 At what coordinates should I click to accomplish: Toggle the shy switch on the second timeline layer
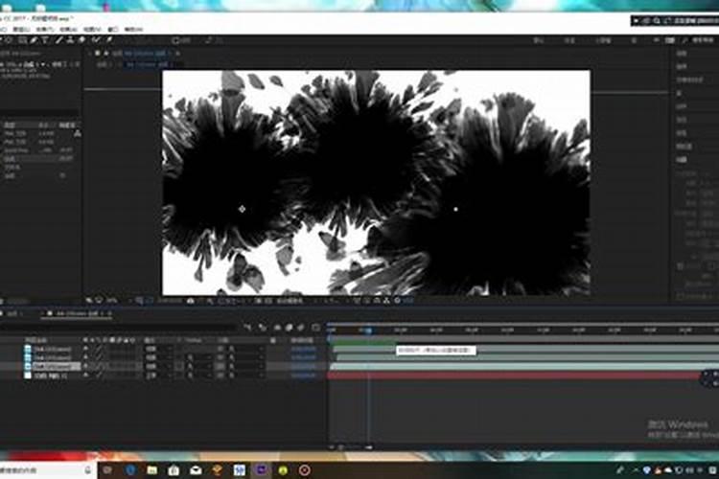85,357
